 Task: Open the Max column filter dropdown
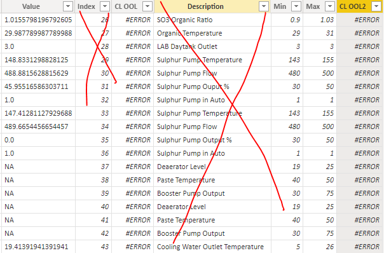(330, 6)
